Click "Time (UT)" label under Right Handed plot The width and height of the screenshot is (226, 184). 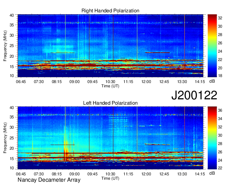110,86
